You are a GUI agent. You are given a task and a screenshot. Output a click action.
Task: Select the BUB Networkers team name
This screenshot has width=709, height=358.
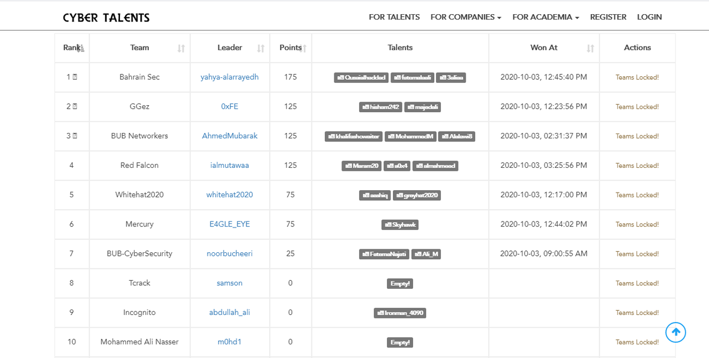click(139, 136)
